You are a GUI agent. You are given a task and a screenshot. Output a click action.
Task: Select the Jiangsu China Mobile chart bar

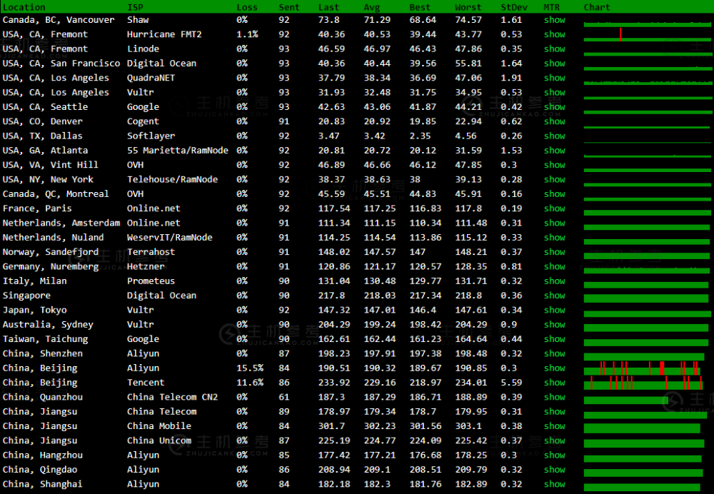coord(642,428)
